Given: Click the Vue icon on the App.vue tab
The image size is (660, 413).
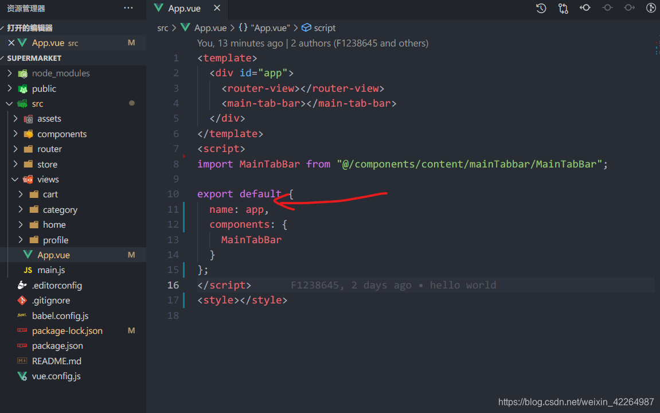Looking at the screenshot, I should point(159,8).
